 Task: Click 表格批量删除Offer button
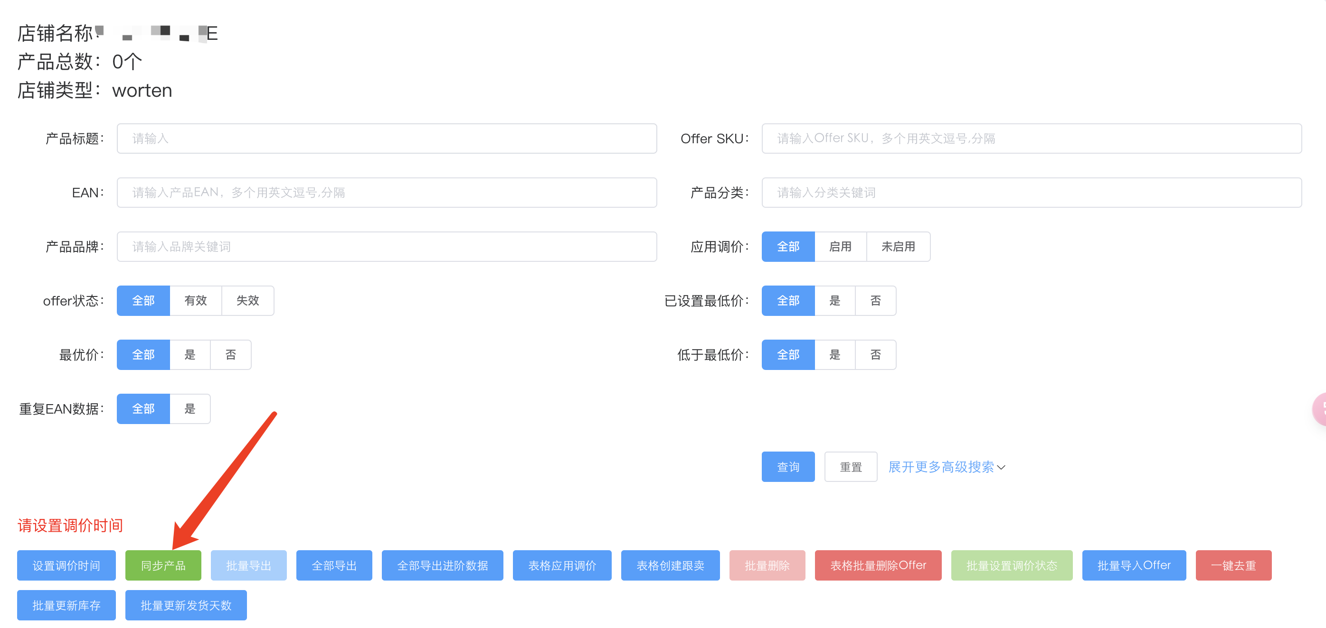pyautogui.click(x=878, y=565)
